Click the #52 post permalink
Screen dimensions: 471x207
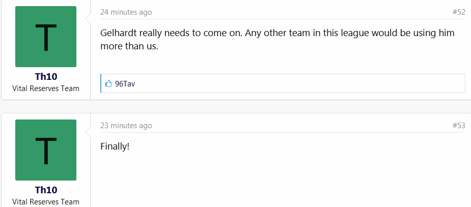[458, 12]
